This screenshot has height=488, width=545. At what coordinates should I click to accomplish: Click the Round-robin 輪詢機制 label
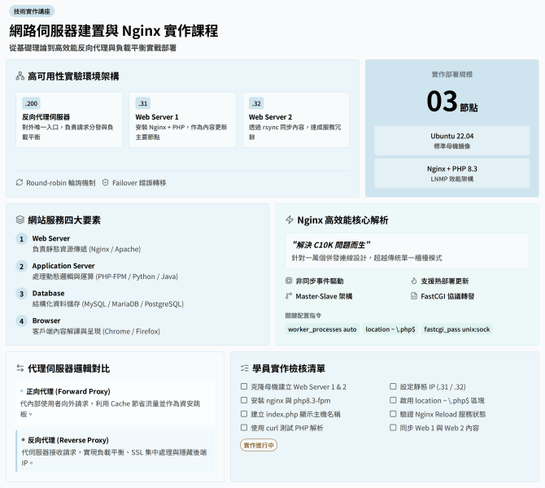pyautogui.click(x=61, y=183)
